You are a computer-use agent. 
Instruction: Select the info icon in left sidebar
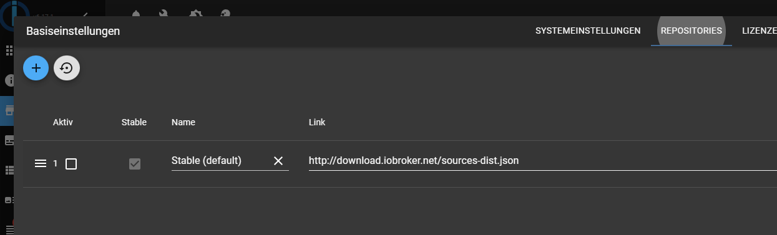tap(9, 80)
